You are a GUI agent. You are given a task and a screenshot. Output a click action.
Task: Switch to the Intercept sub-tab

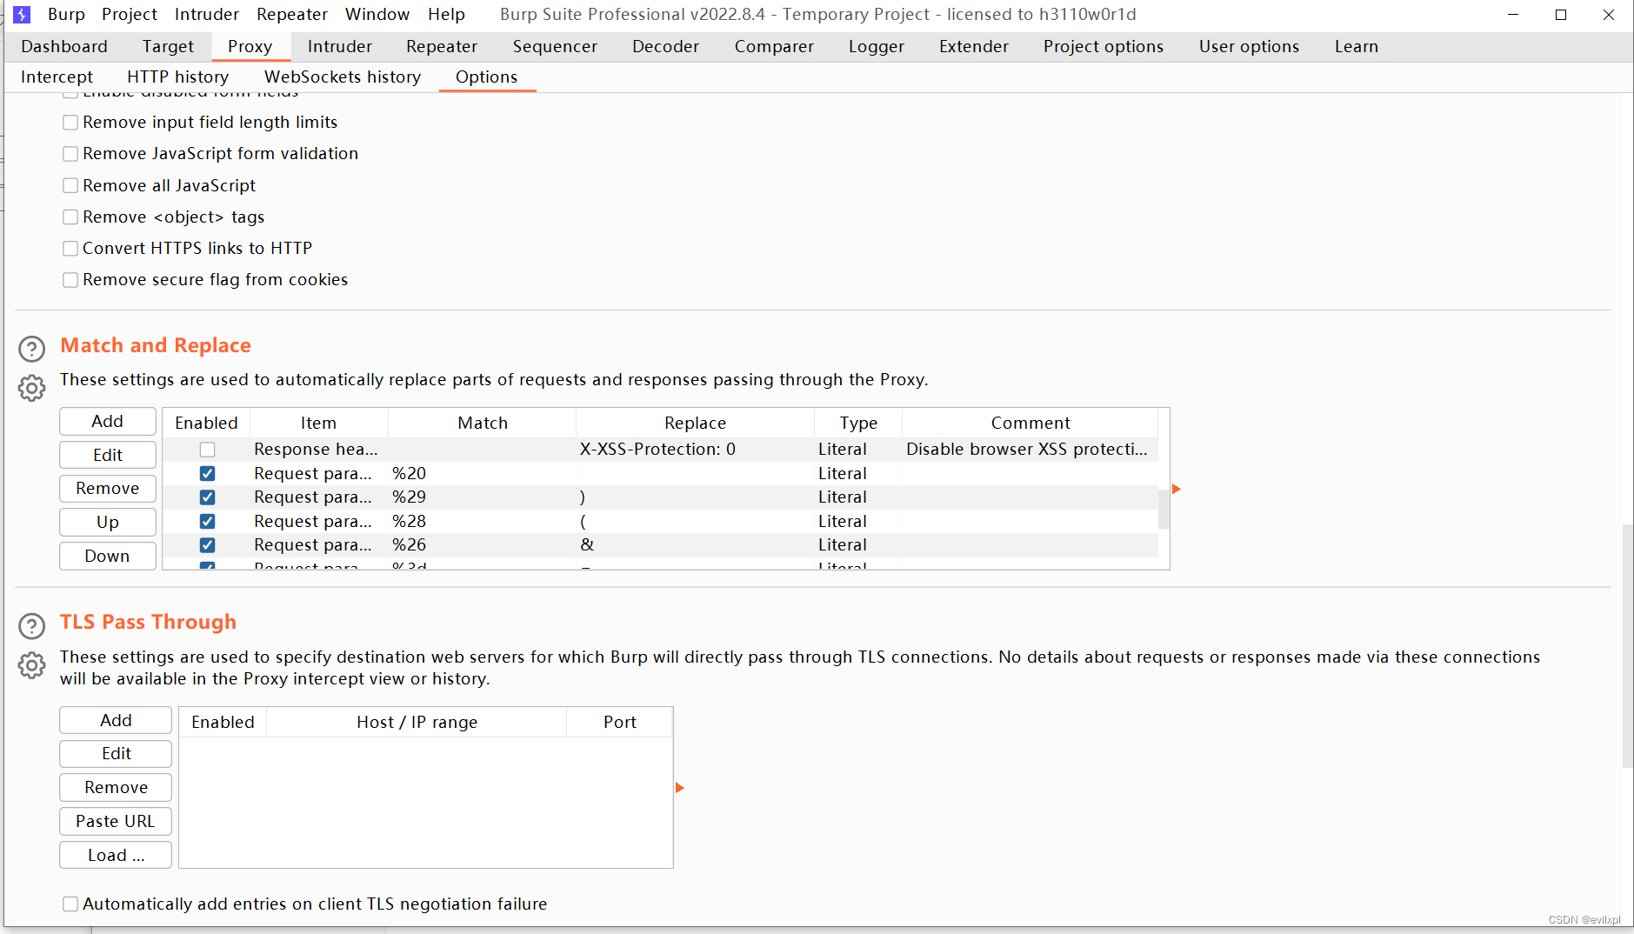click(57, 77)
